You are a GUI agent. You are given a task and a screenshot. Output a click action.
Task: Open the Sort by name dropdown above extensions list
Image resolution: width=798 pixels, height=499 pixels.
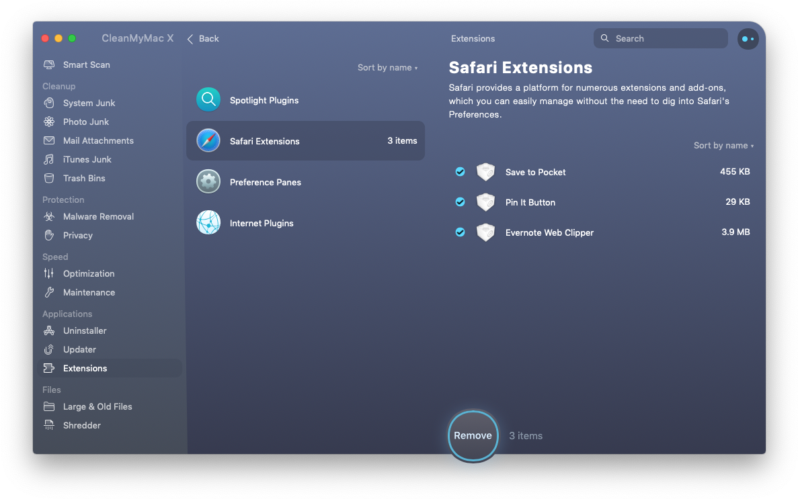click(x=724, y=145)
